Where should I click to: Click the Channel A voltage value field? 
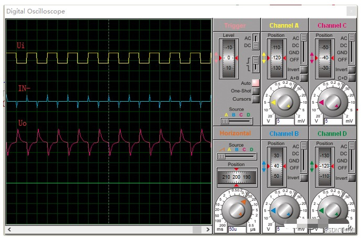(284, 121)
